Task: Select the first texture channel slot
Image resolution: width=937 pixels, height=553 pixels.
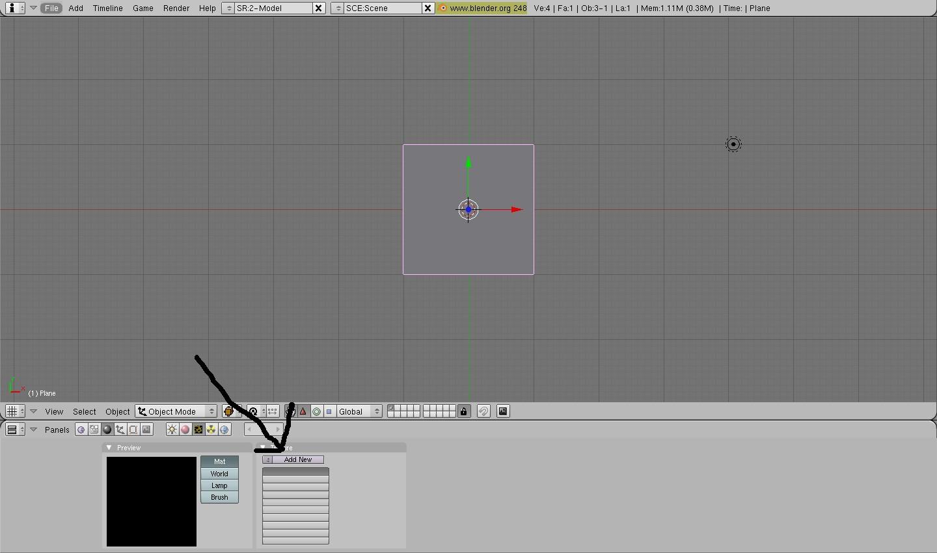Action: (x=295, y=472)
